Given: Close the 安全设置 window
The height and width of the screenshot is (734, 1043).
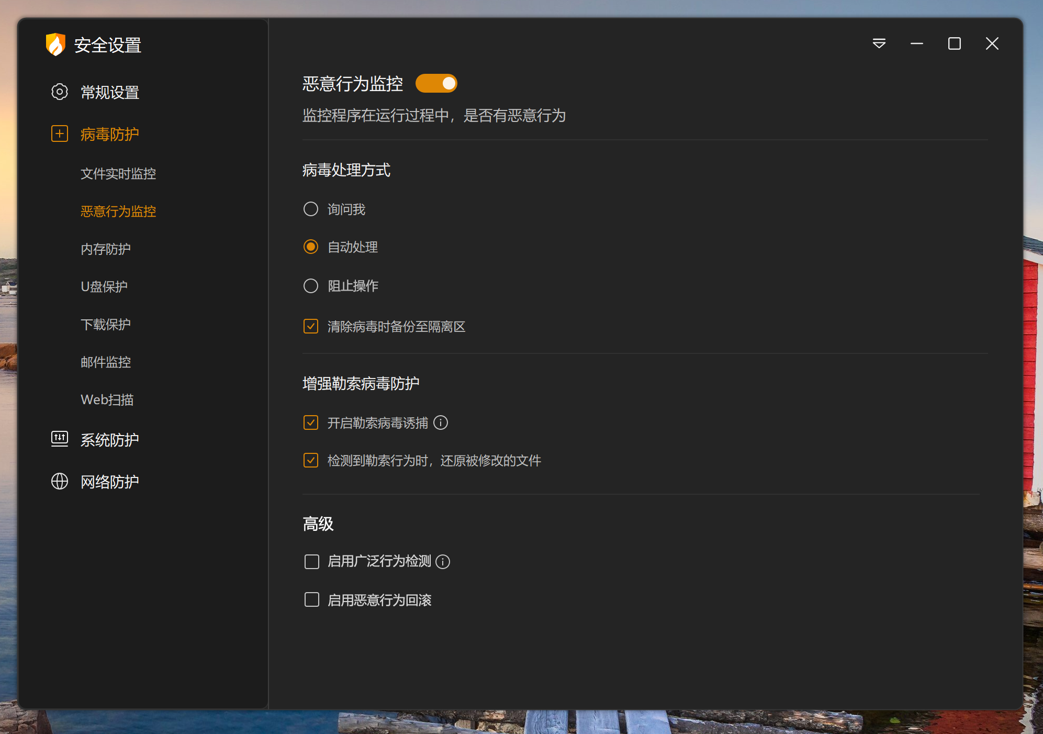Looking at the screenshot, I should pyautogui.click(x=992, y=43).
